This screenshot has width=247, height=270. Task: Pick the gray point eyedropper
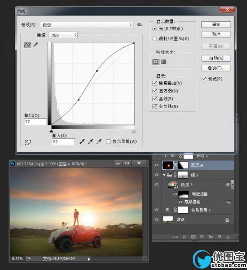point(91,141)
